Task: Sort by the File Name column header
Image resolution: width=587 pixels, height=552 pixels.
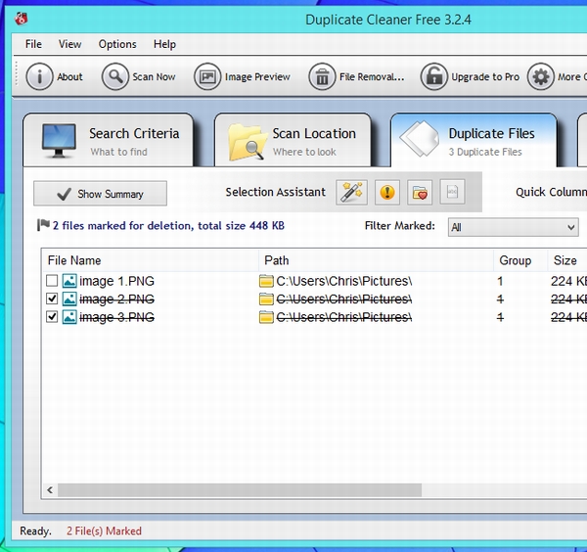Action: pos(150,260)
